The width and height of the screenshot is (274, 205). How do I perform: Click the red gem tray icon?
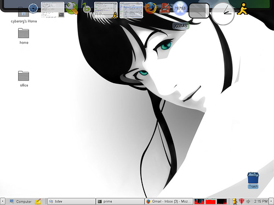click(x=242, y=201)
